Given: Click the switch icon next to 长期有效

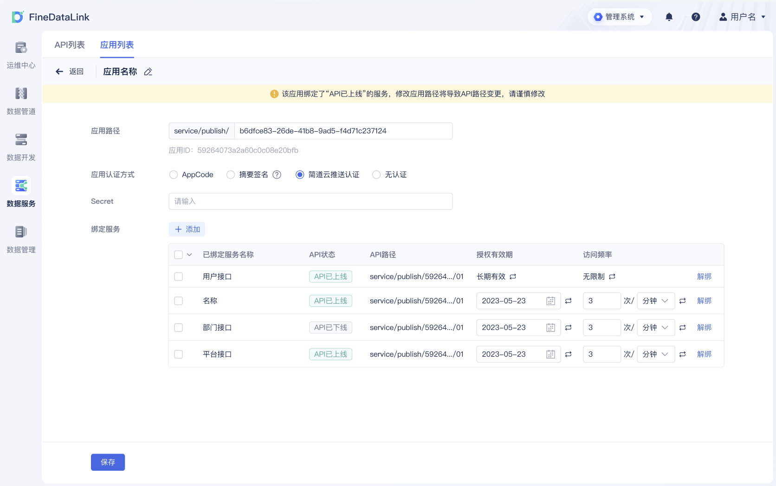Looking at the screenshot, I should pyautogui.click(x=513, y=277).
